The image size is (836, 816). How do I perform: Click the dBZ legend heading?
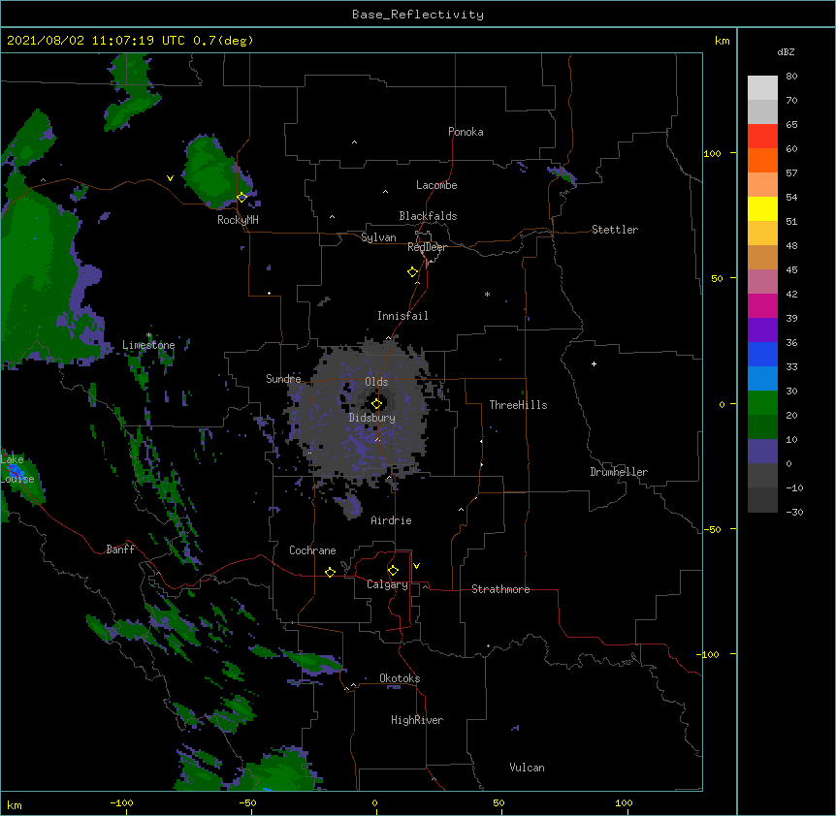click(786, 51)
